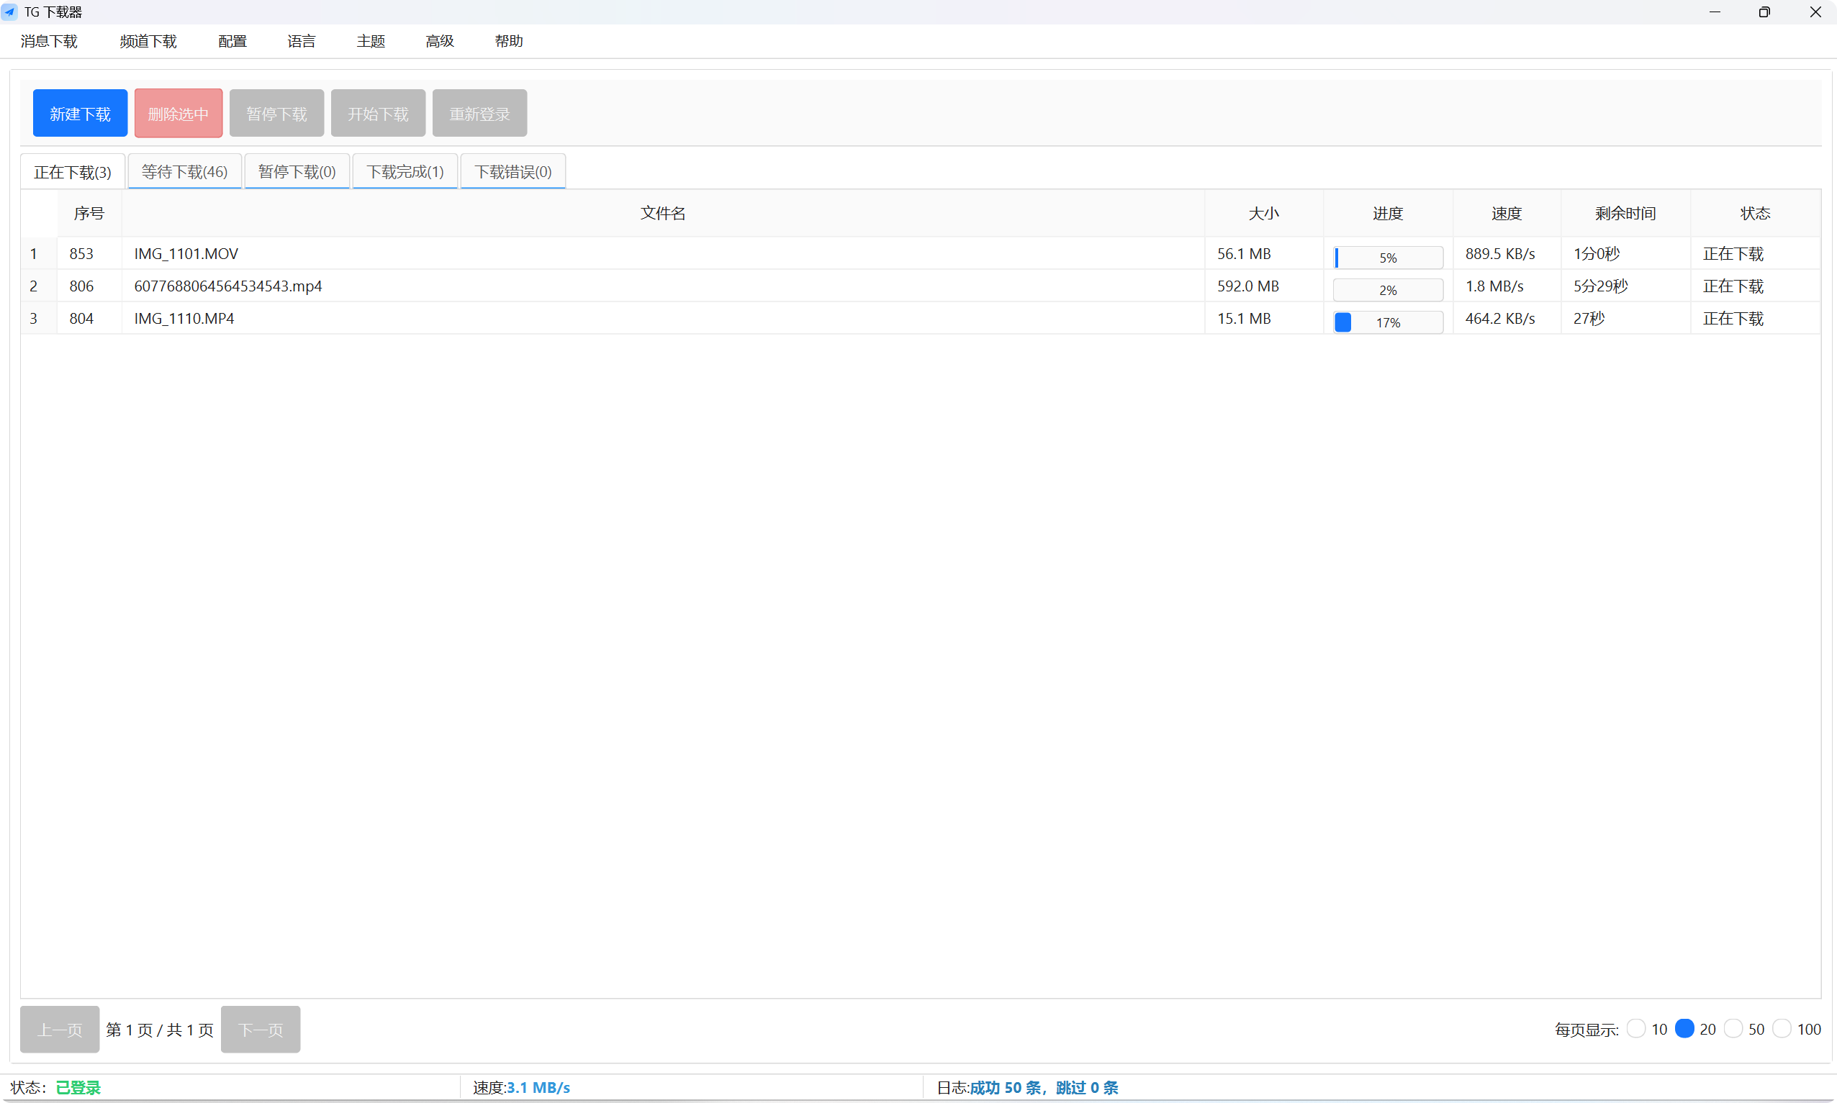Viewport: 1837px width, 1103px height.
Task: Click the 新建下载 button
Action: (80, 113)
